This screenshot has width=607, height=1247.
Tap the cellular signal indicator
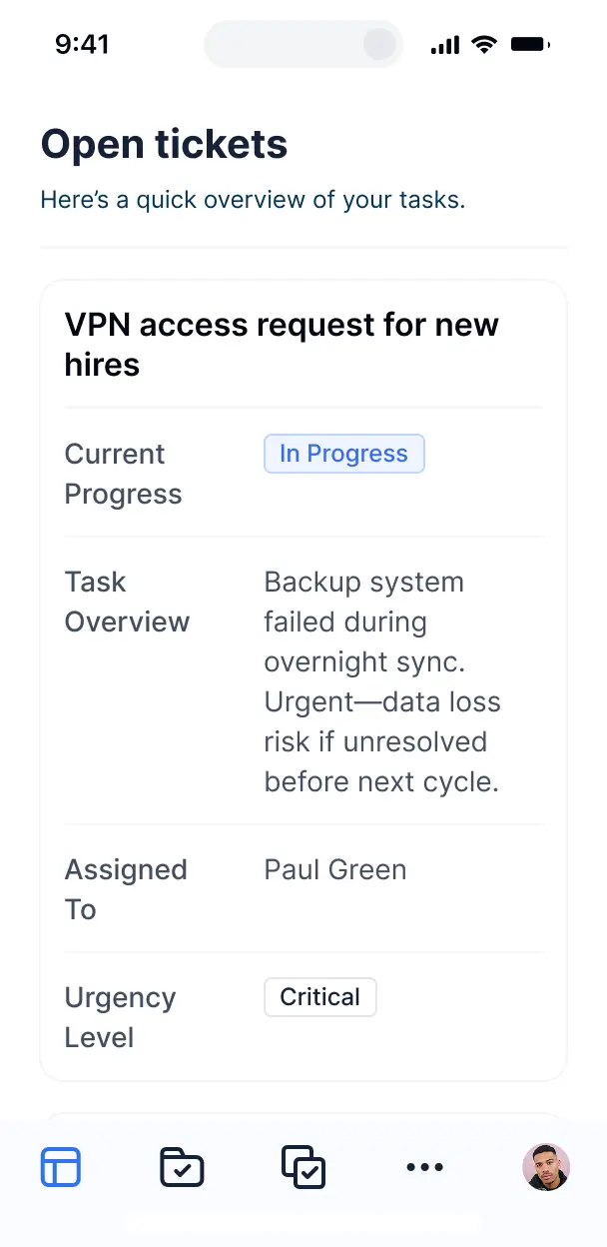coord(443,44)
